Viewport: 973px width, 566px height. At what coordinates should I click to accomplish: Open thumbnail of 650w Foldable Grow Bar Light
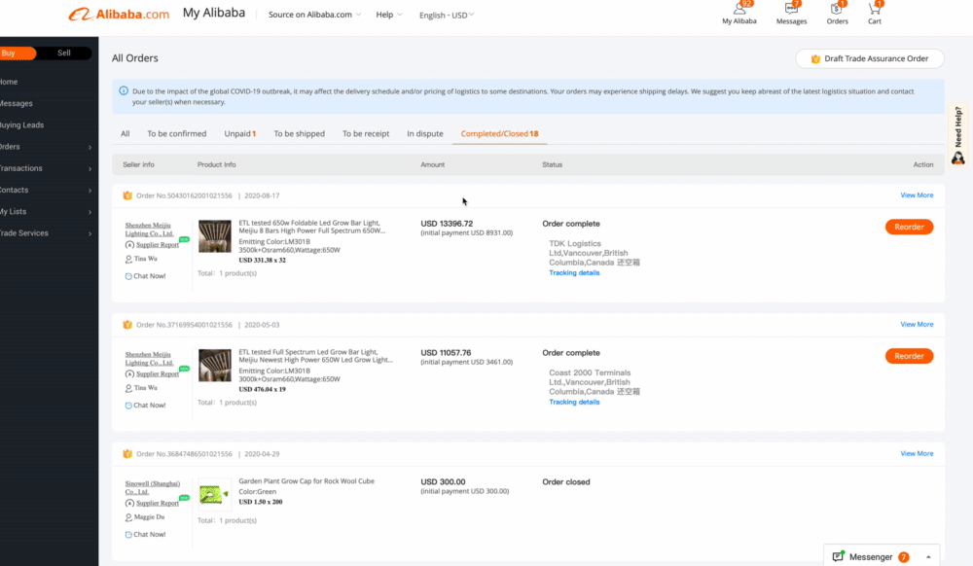click(215, 236)
